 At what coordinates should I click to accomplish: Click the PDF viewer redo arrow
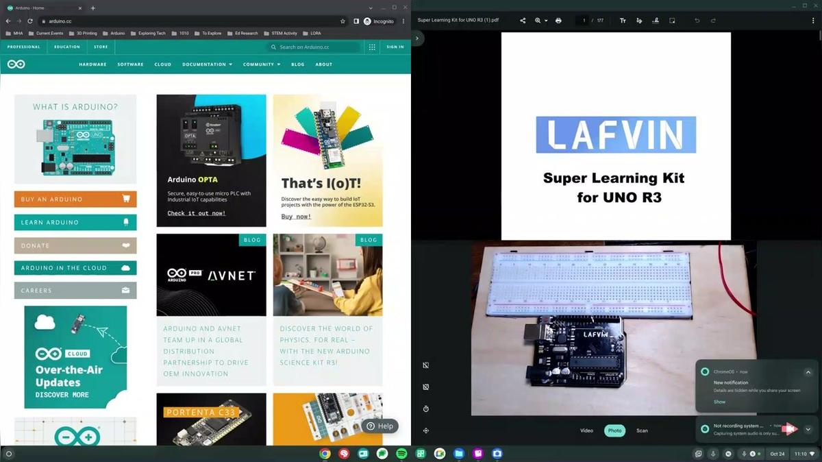[x=714, y=21]
